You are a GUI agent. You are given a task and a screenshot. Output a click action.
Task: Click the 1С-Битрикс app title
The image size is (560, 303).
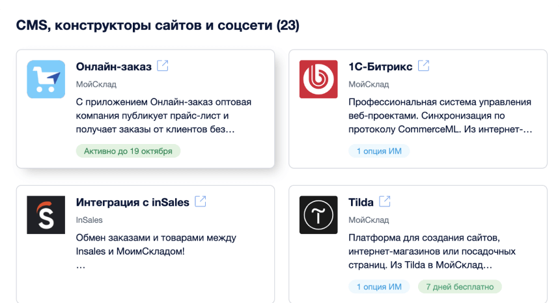pyautogui.click(x=380, y=66)
